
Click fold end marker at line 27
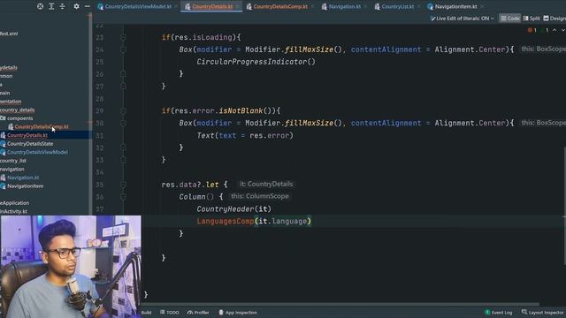[x=123, y=87]
